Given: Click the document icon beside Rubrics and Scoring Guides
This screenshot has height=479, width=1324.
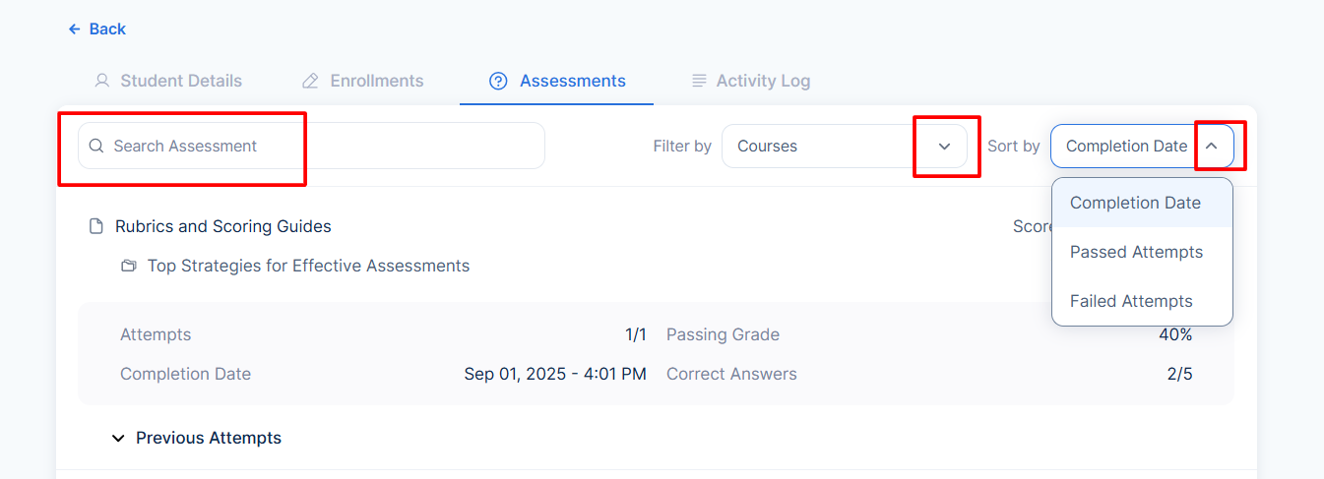Looking at the screenshot, I should (95, 226).
